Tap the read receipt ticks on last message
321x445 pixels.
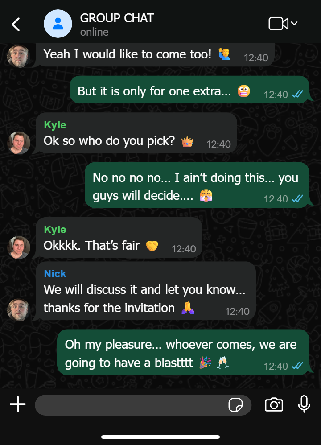point(297,366)
